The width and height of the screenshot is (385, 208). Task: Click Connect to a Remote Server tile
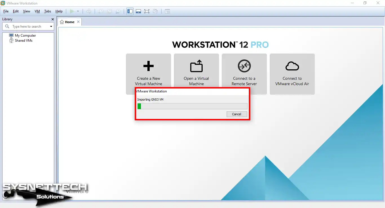click(x=244, y=74)
